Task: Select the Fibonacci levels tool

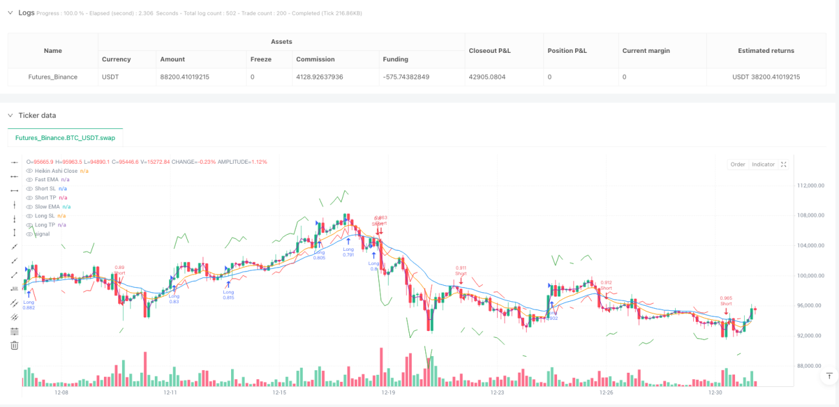Action: coord(14,331)
